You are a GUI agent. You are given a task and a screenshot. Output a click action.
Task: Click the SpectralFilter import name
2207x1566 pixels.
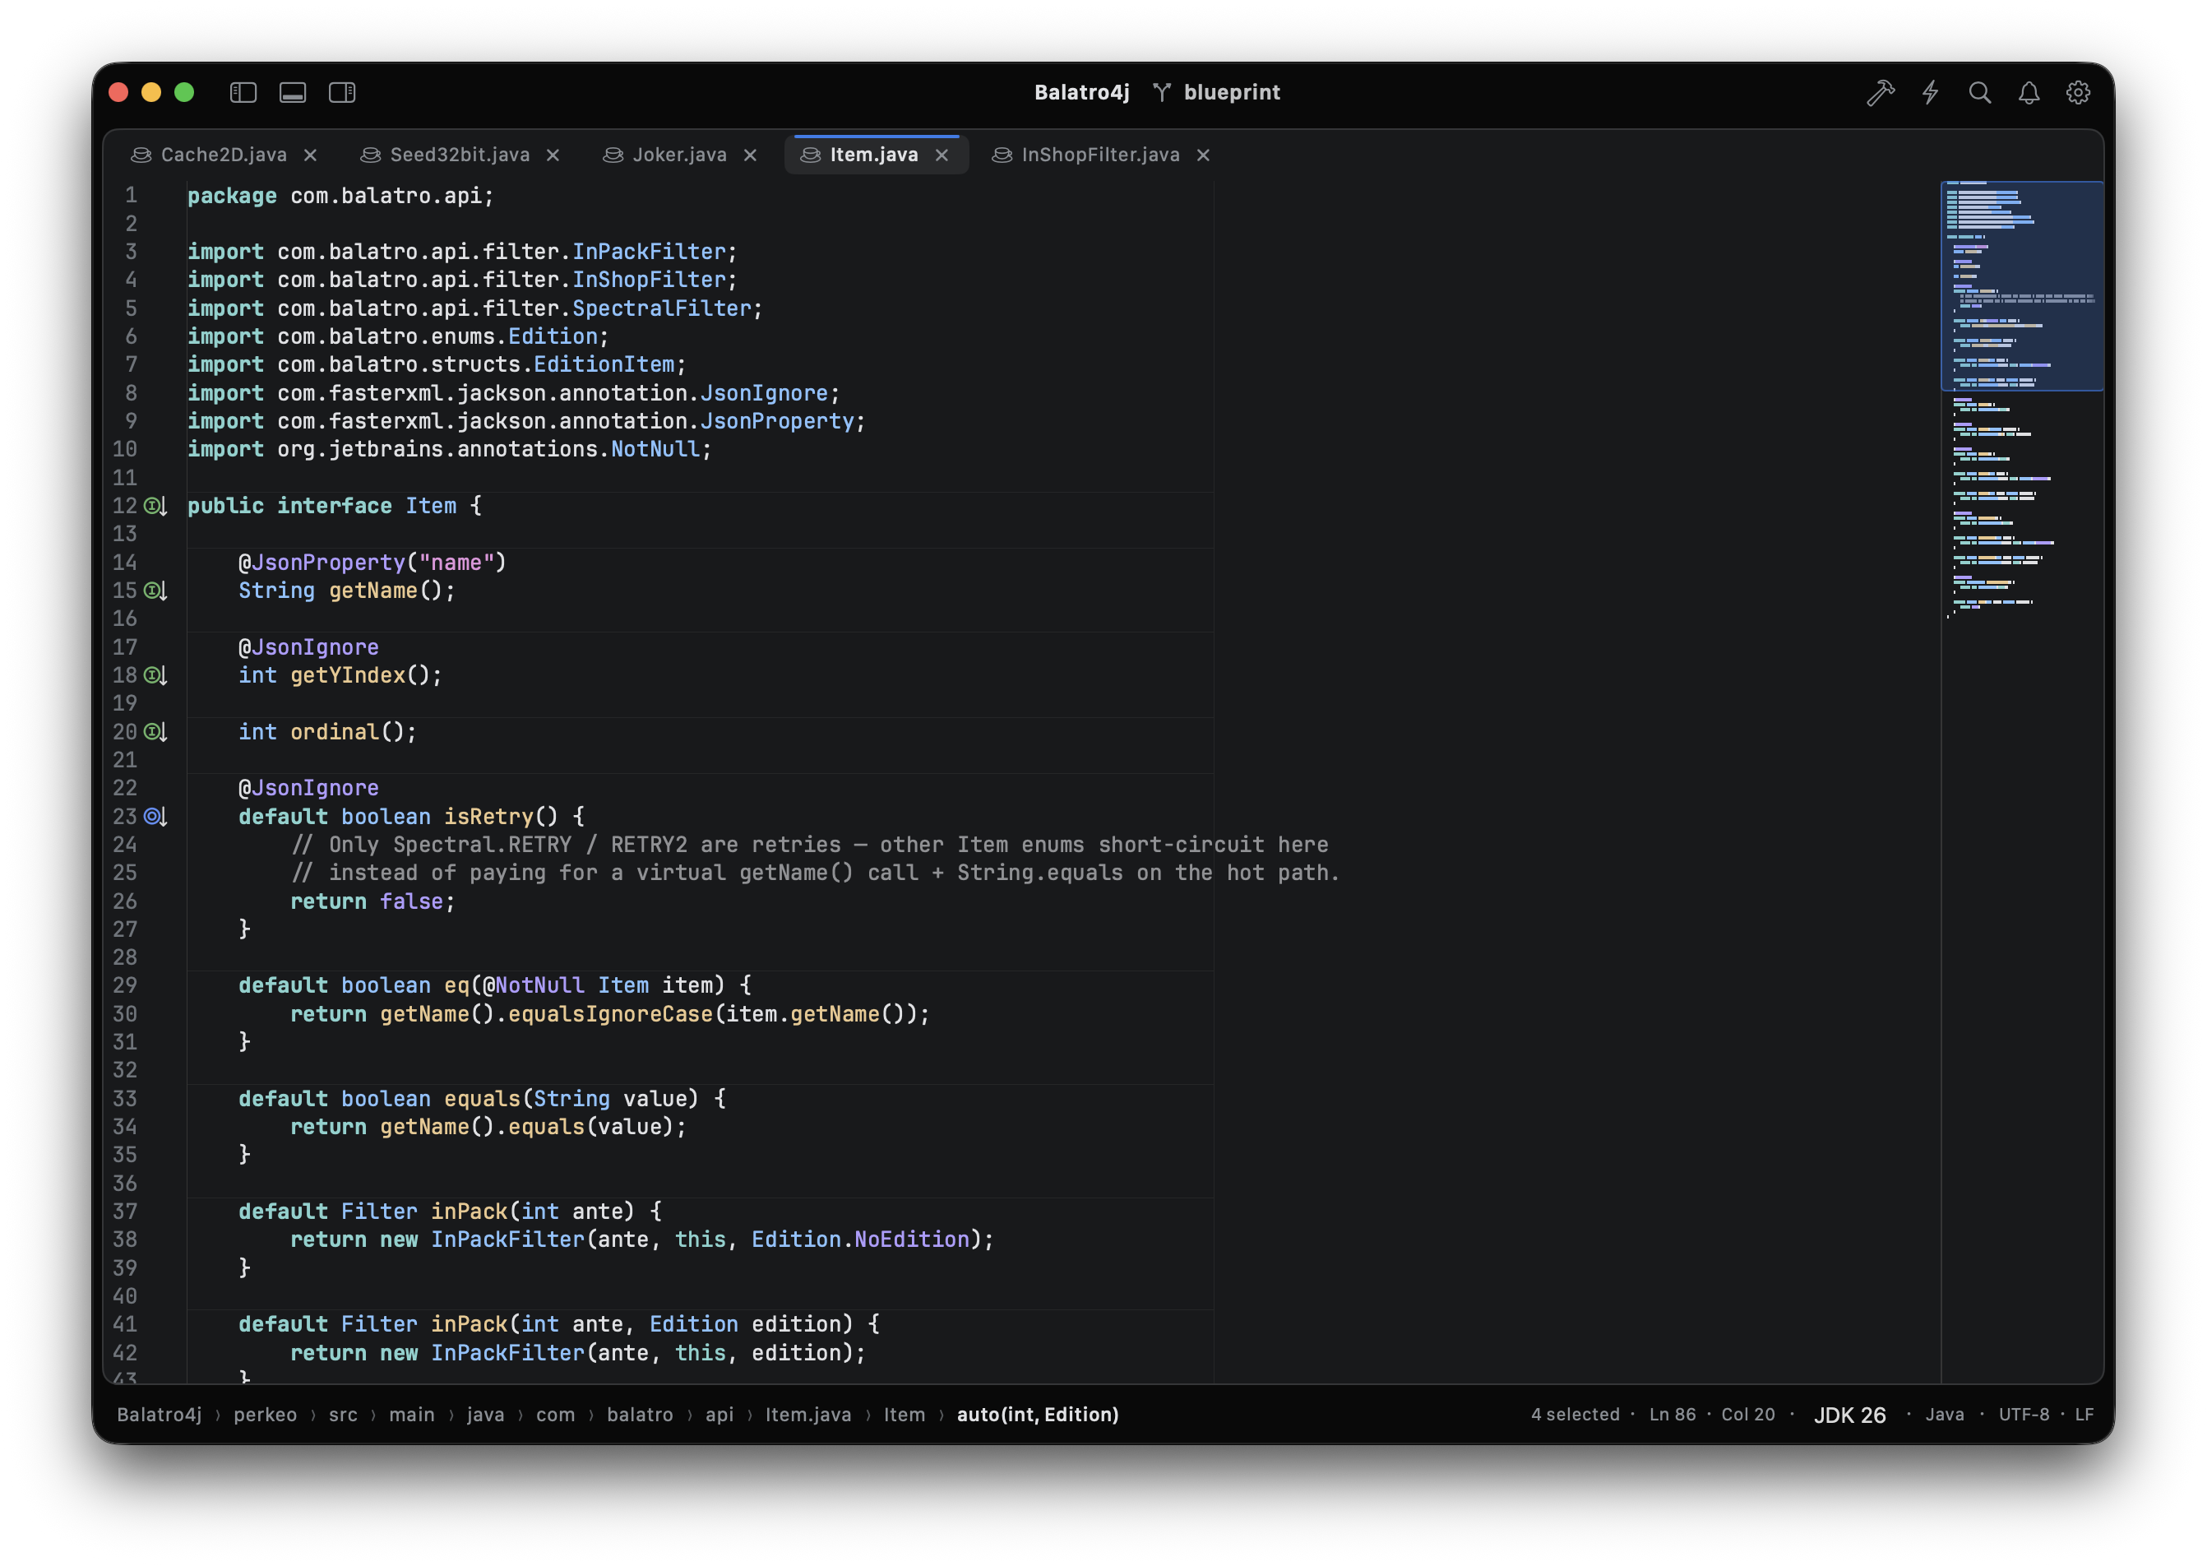661,308
